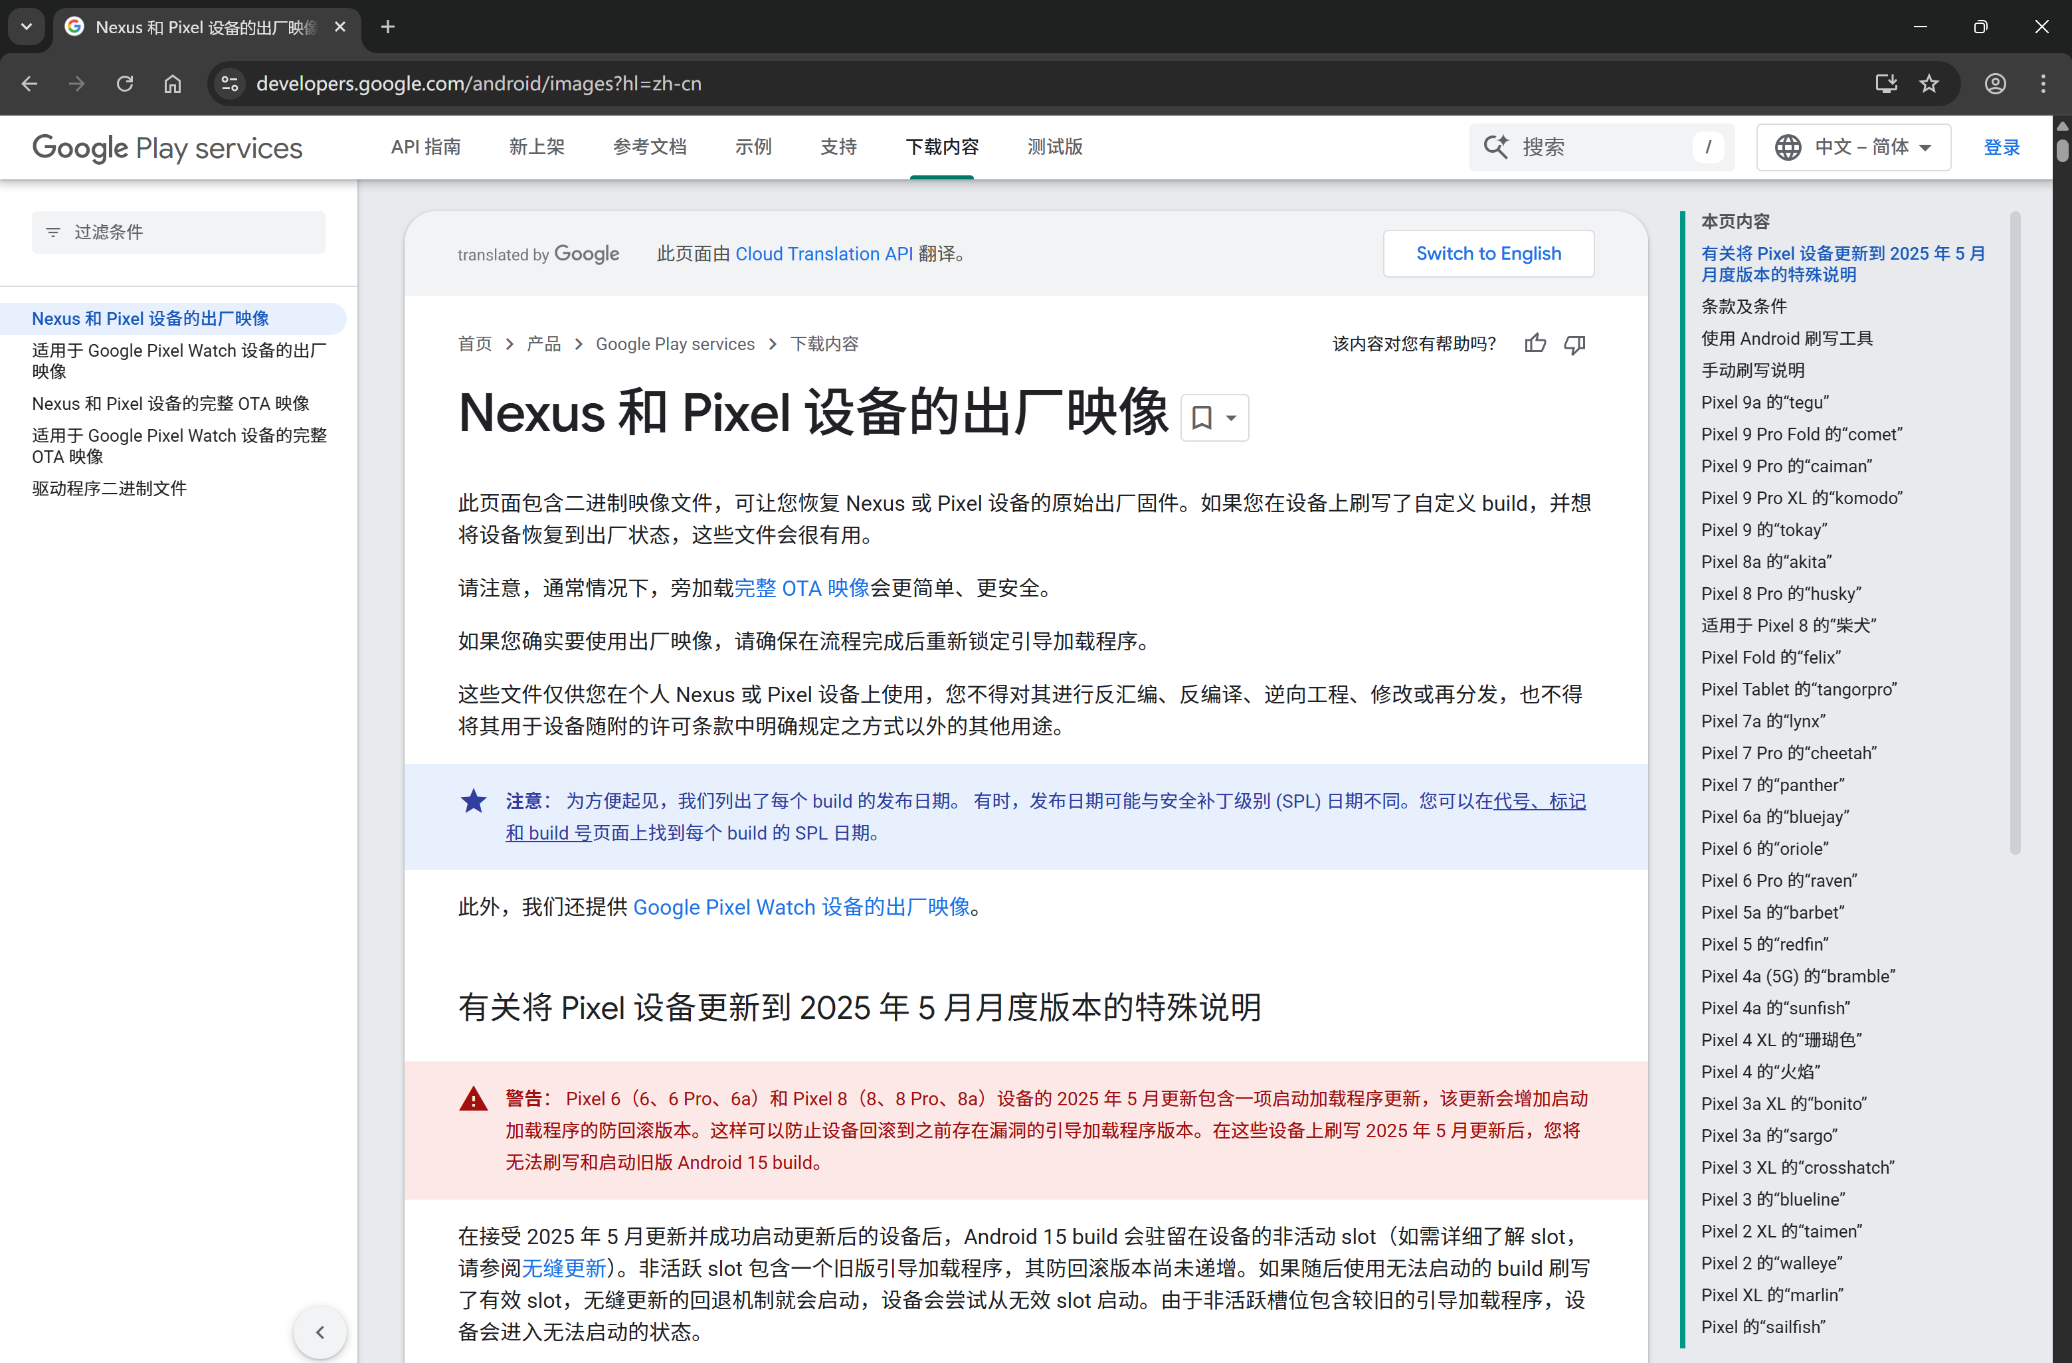Open the 新上架 tab

click(x=537, y=147)
